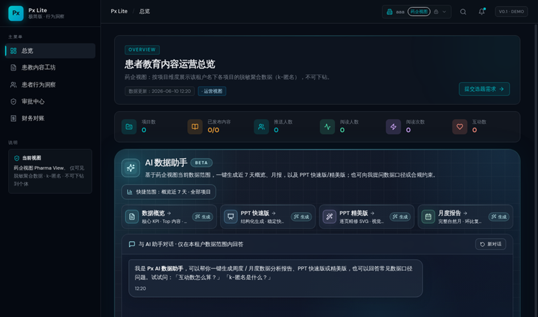Click the 患者行为洞察 people icon
This screenshot has height=317, width=538.
14,84
